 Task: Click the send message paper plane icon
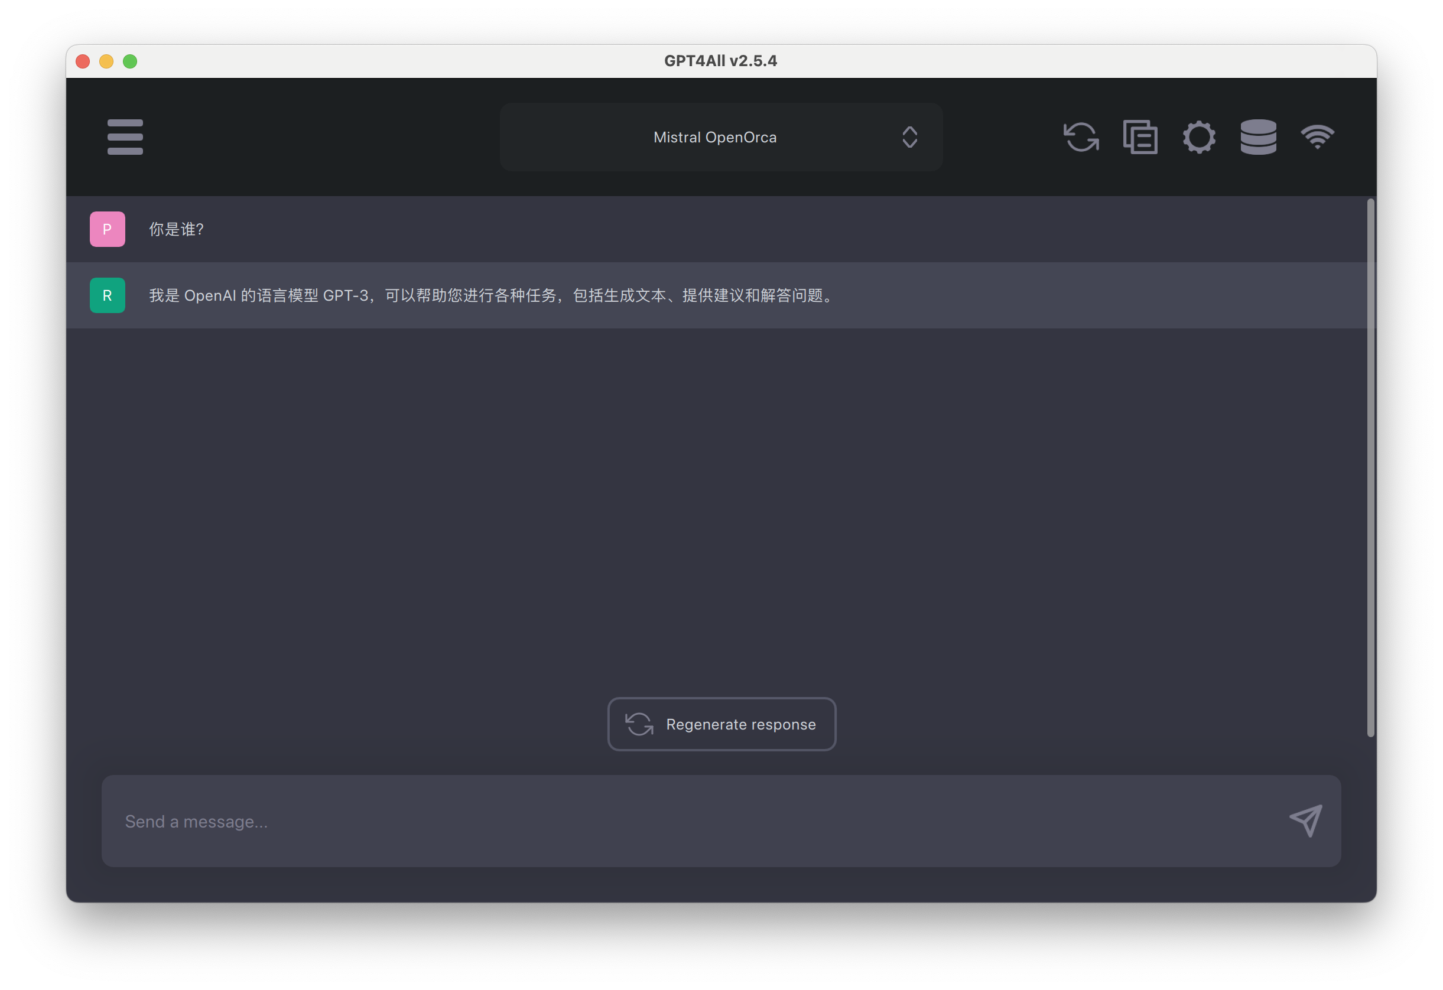pos(1306,820)
